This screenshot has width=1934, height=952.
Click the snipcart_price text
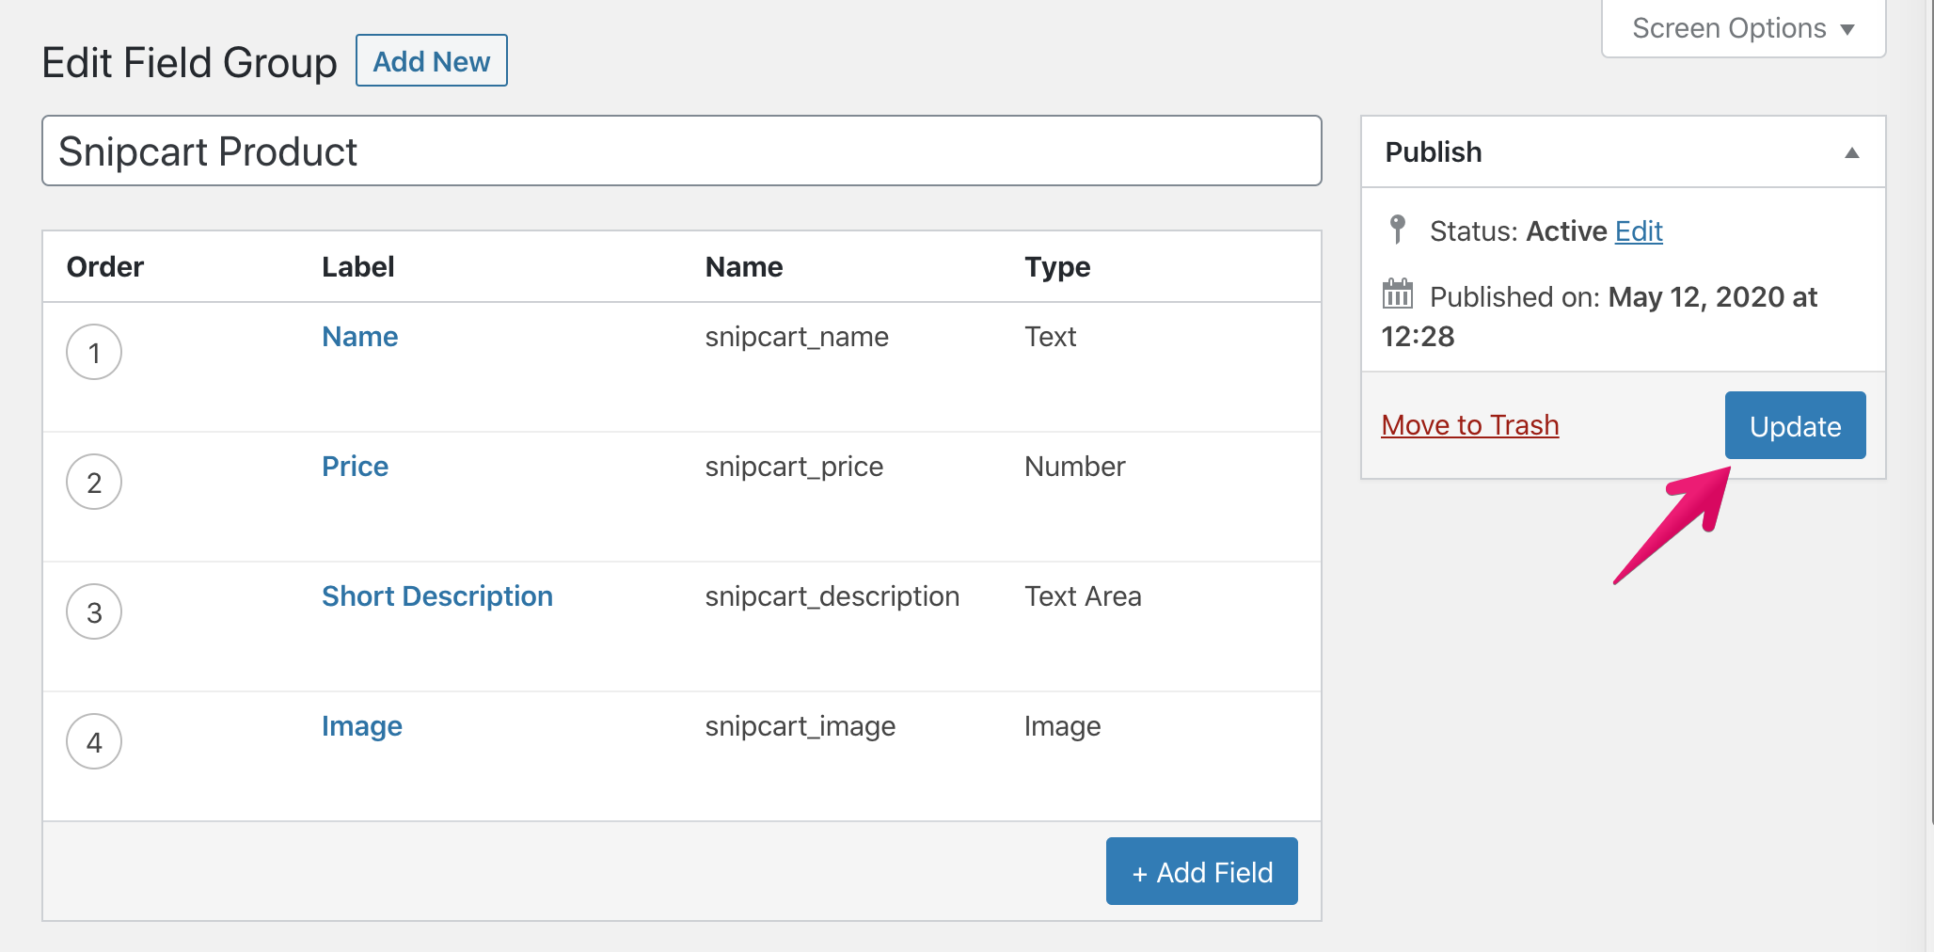794,467
